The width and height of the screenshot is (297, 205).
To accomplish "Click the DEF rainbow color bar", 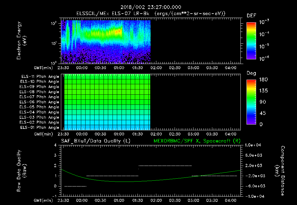I will click(251, 41).
